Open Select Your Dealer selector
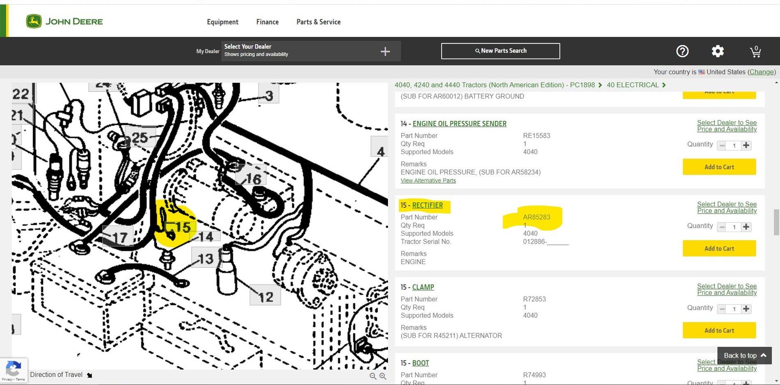 pos(311,51)
